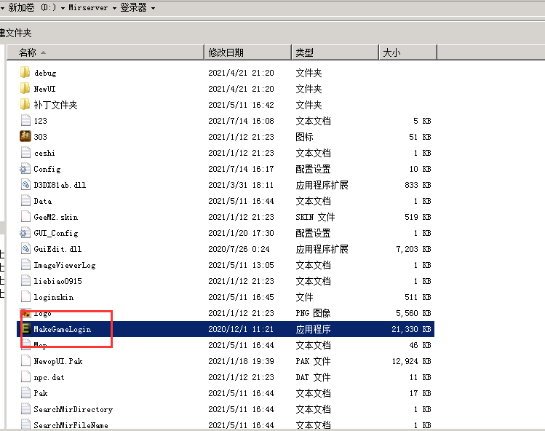Expand the 登录器 breadcrumb dropdown arrow

pyautogui.click(x=153, y=8)
